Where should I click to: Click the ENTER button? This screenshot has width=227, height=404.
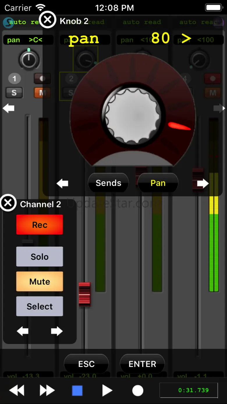[142, 364]
